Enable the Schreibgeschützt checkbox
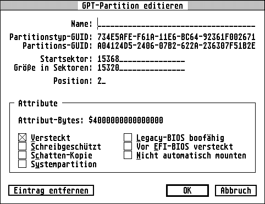This screenshot has width=265, height=204. tap(22, 146)
